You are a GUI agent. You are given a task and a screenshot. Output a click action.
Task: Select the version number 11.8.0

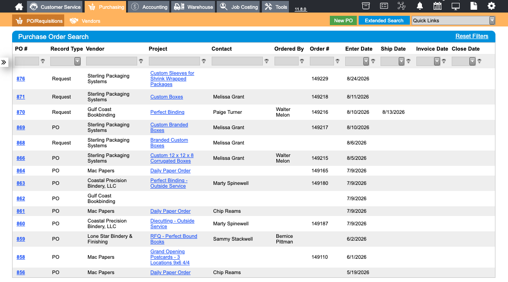(x=301, y=9)
